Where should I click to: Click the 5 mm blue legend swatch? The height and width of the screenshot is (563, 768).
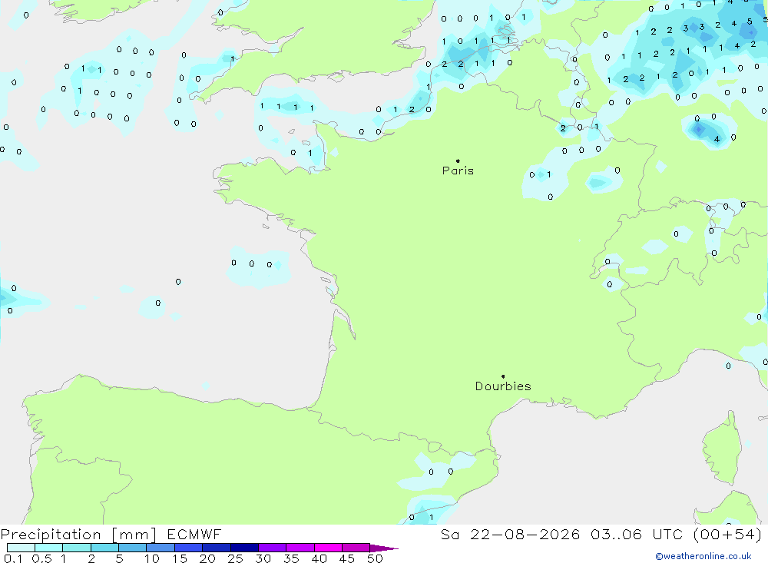coord(132,548)
